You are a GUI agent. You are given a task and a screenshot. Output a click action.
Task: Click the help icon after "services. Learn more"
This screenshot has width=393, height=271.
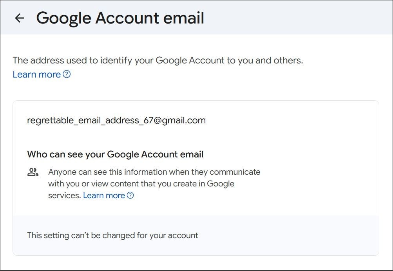[130, 195]
